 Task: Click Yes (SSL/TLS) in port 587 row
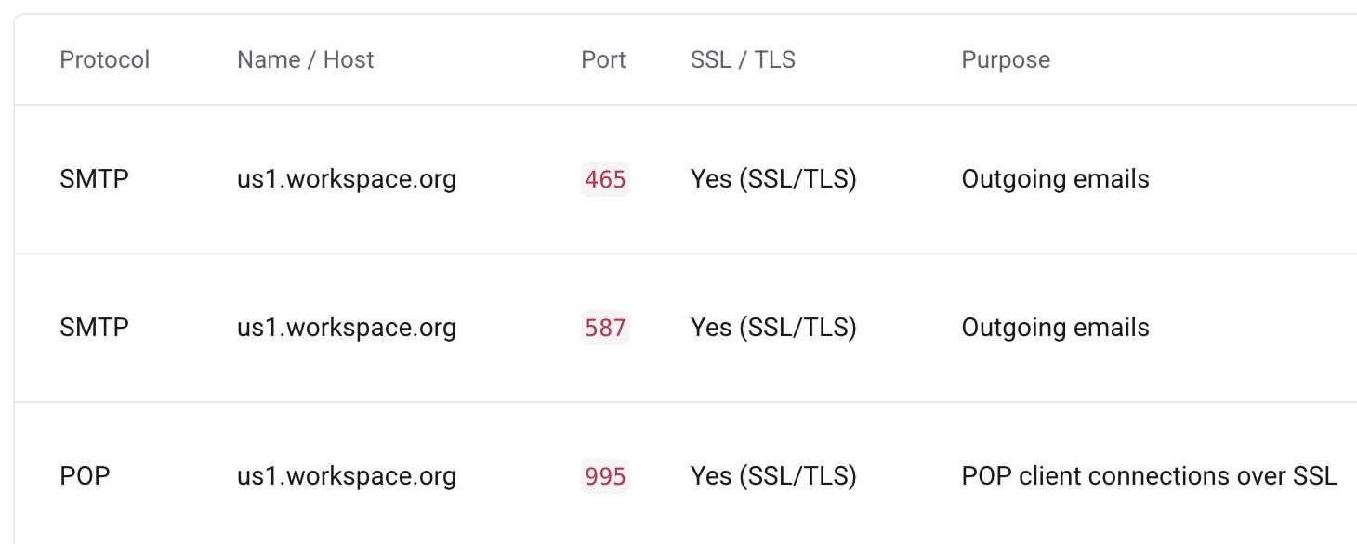pos(773,328)
